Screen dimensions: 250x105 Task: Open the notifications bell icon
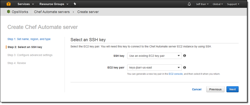[189, 4]
